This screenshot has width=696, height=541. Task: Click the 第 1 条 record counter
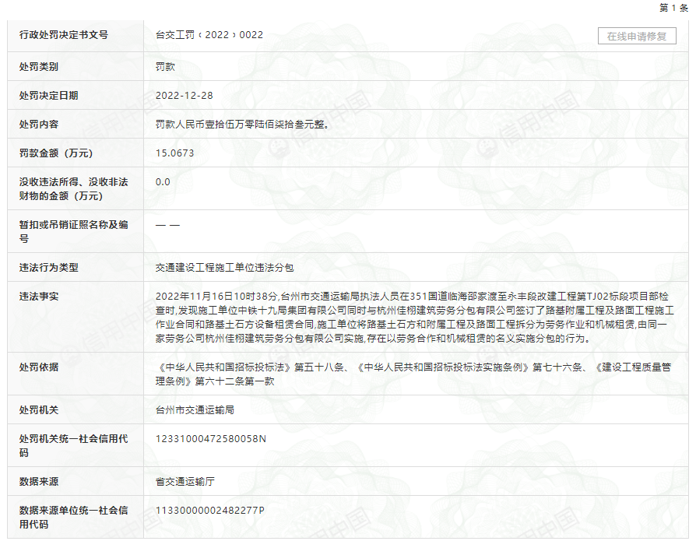tap(673, 8)
